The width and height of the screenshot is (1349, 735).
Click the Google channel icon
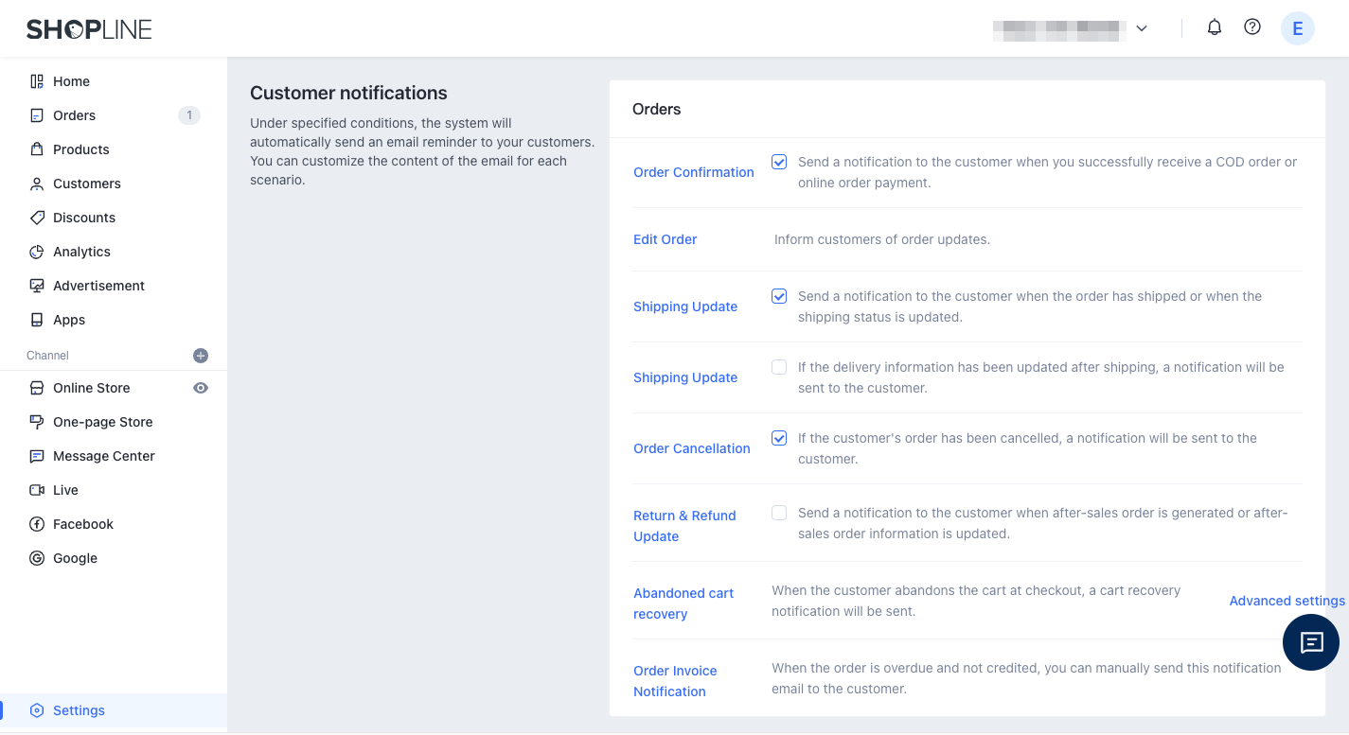tap(37, 558)
